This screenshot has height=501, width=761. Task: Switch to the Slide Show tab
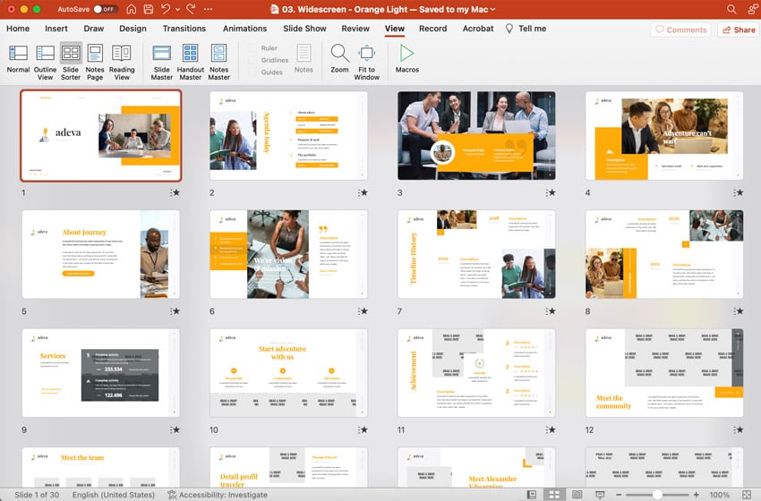coord(304,29)
